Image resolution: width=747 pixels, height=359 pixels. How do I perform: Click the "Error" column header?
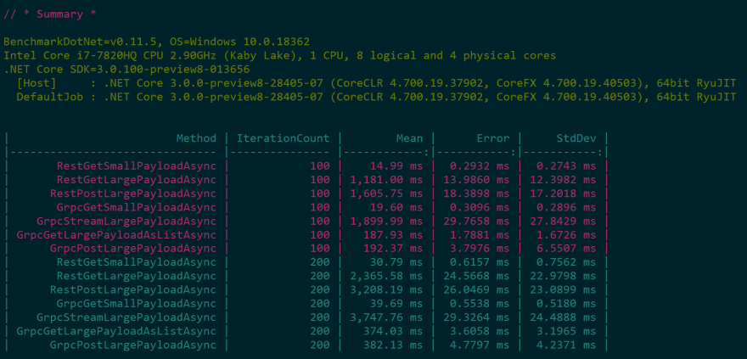click(493, 138)
